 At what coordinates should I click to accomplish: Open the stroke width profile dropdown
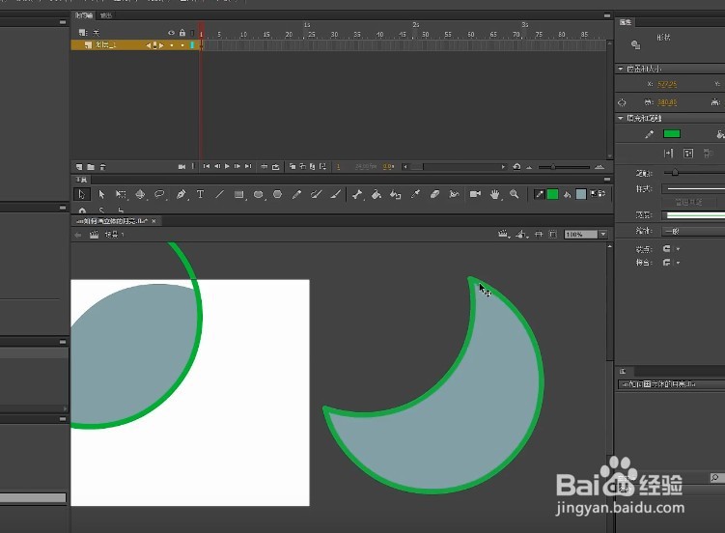click(x=693, y=215)
